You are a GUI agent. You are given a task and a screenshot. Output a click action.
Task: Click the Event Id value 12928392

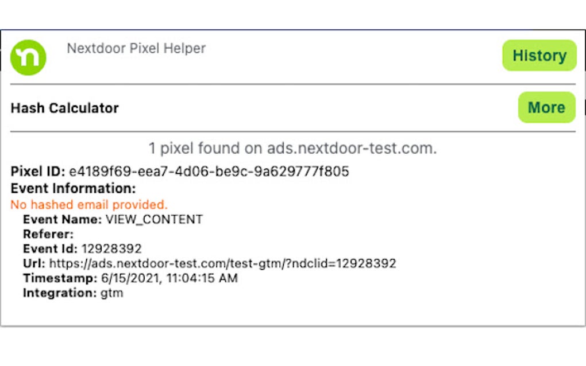tap(111, 249)
